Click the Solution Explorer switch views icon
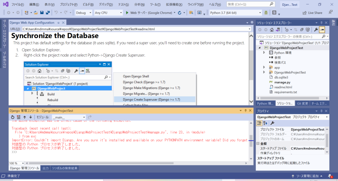 278,30
